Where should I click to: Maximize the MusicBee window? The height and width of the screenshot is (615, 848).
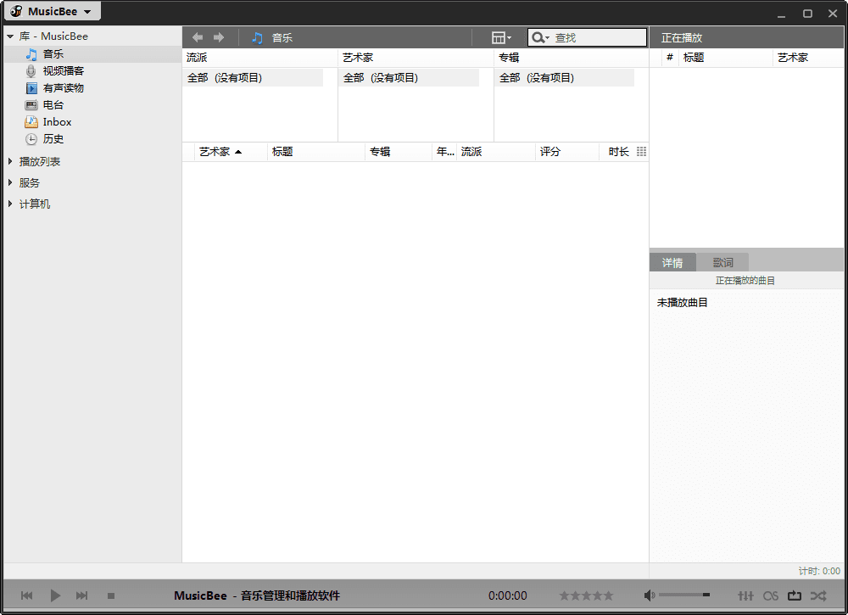807,14
